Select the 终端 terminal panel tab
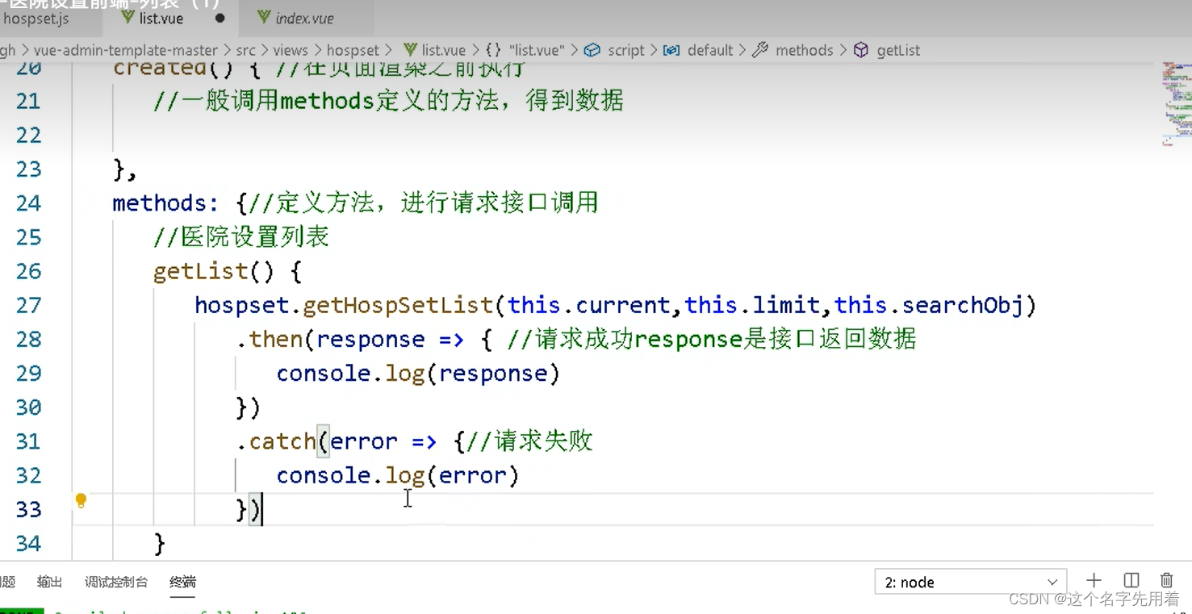Screen dimensions: 1192x614 pos(182,582)
